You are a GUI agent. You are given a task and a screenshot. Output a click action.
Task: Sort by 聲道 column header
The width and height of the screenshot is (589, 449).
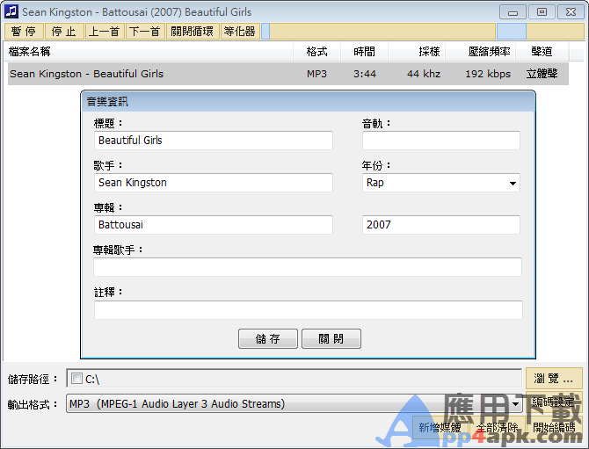pyautogui.click(x=542, y=52)
